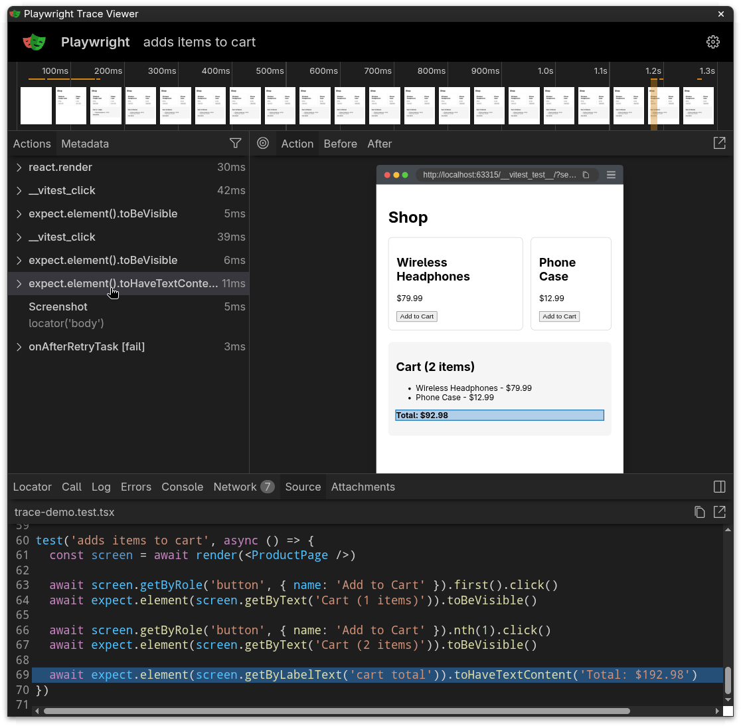Open the trace viewer settings gear

click(712, 42)
